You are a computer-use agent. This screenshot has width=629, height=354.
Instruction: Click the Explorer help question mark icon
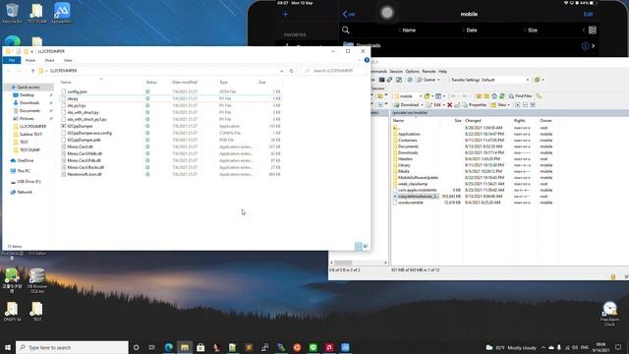(367, 60)
